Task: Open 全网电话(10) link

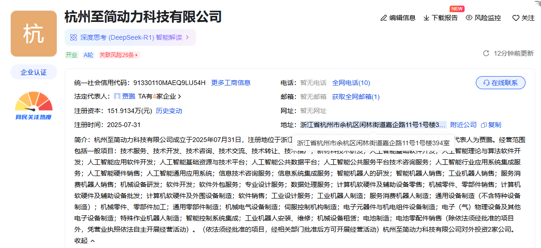Action: 351,83
